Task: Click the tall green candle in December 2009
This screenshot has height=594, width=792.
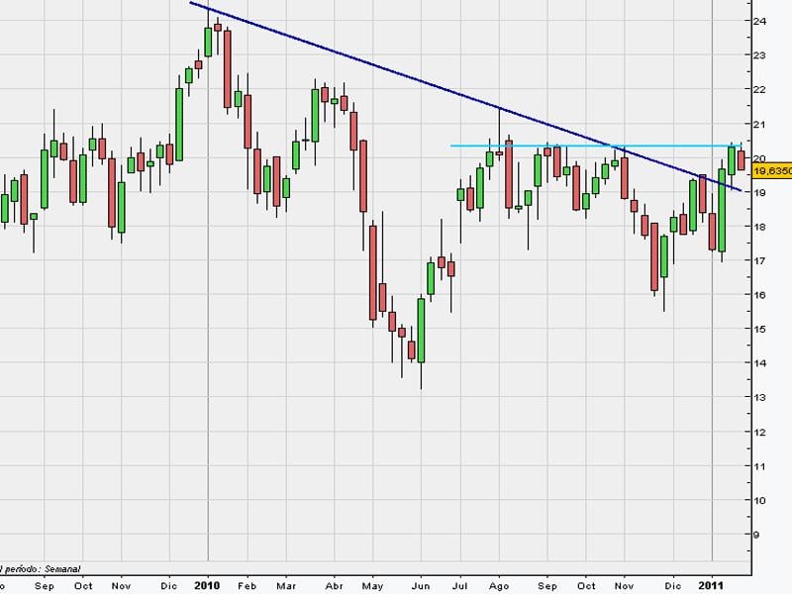Action: (x=179, y=125)
